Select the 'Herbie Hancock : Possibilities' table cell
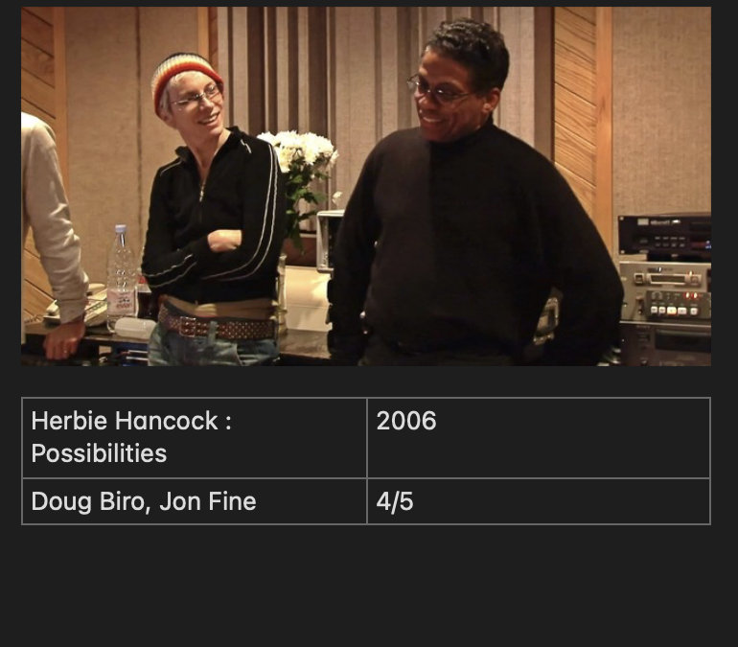This screenshot has height=647, width=738. click(195, 438)
